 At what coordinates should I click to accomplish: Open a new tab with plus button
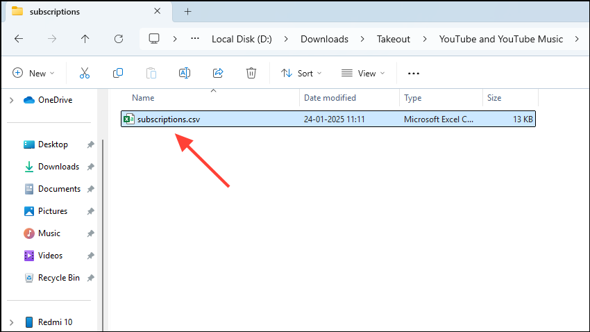187,12
